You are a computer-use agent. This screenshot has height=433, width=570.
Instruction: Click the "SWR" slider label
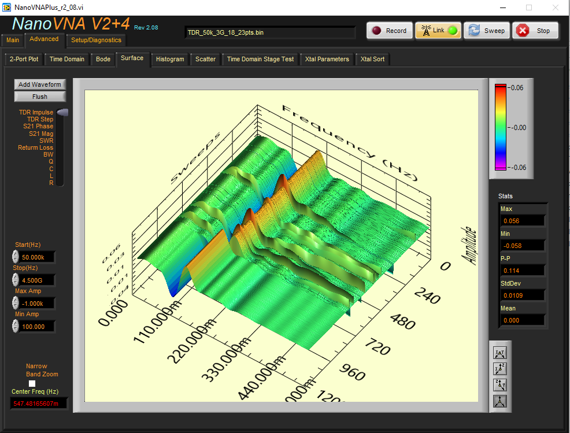(x=46, y=140)
